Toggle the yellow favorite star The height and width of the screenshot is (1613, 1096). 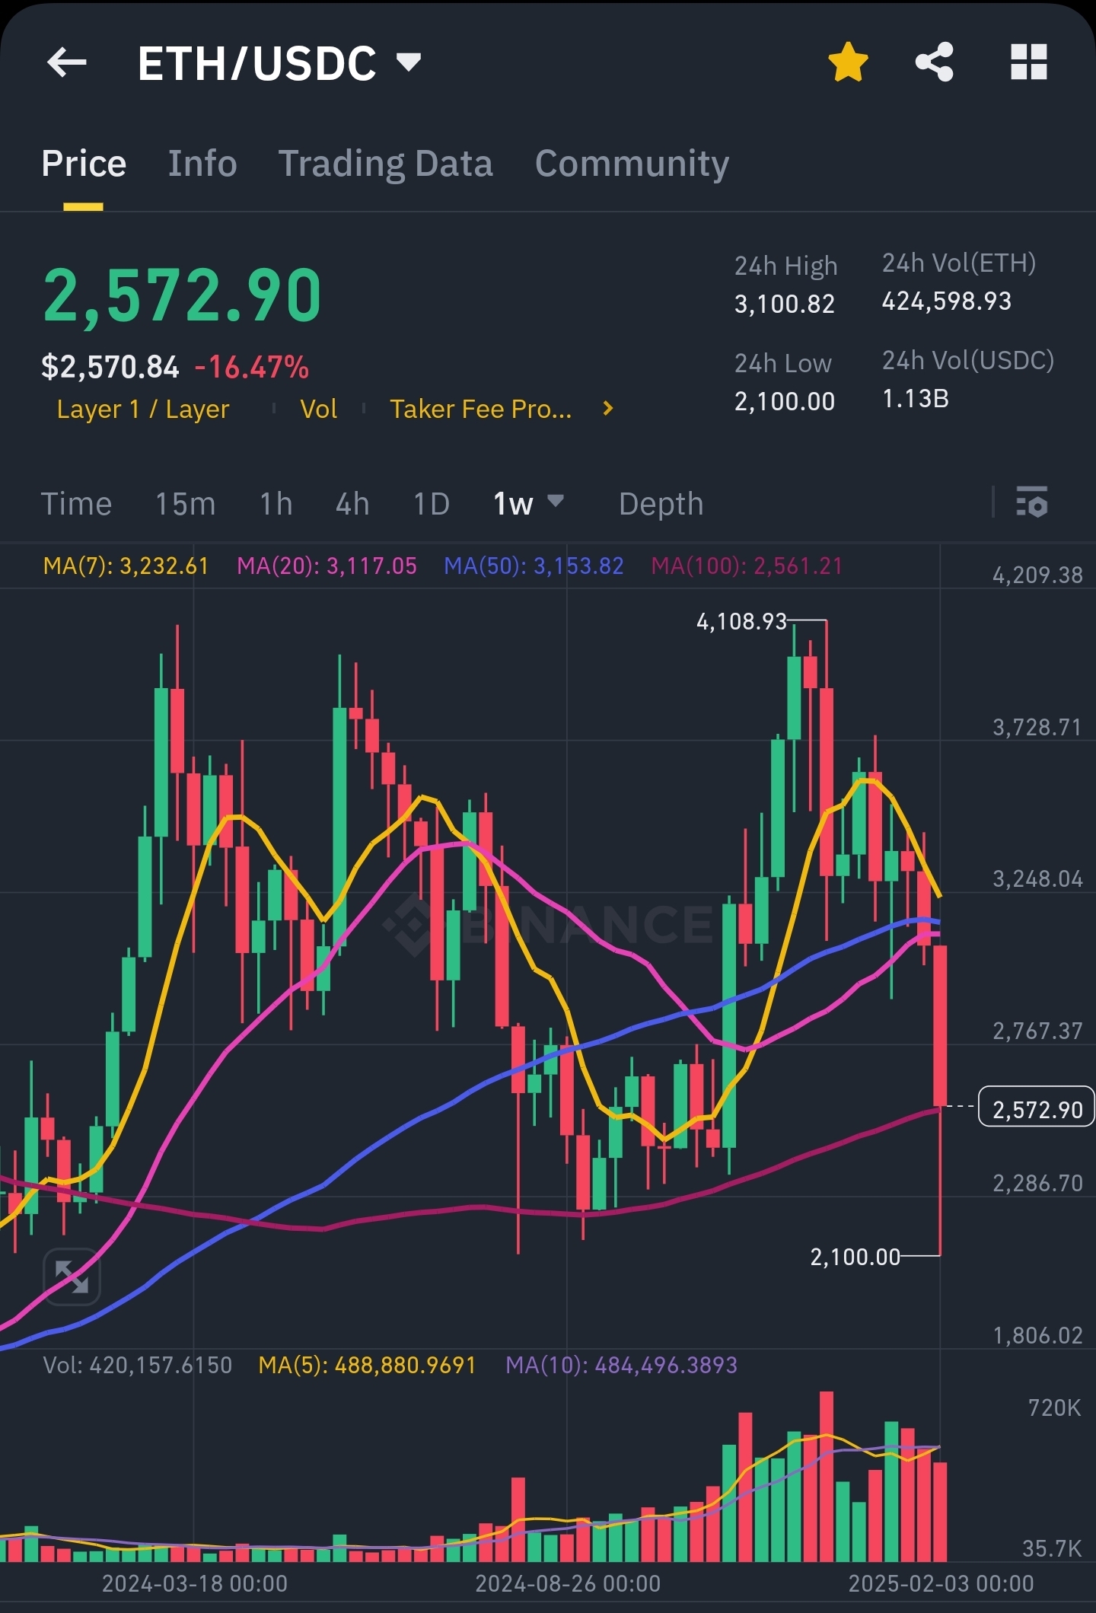click(848, 62)
